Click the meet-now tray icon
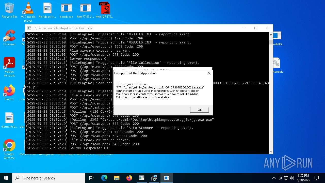This screenshot has height=183, width=325. [280, 178]
